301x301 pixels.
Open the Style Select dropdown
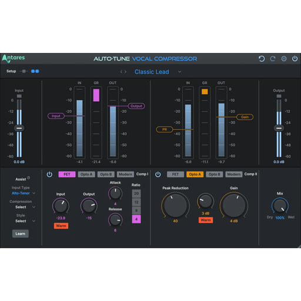point(25,221)
